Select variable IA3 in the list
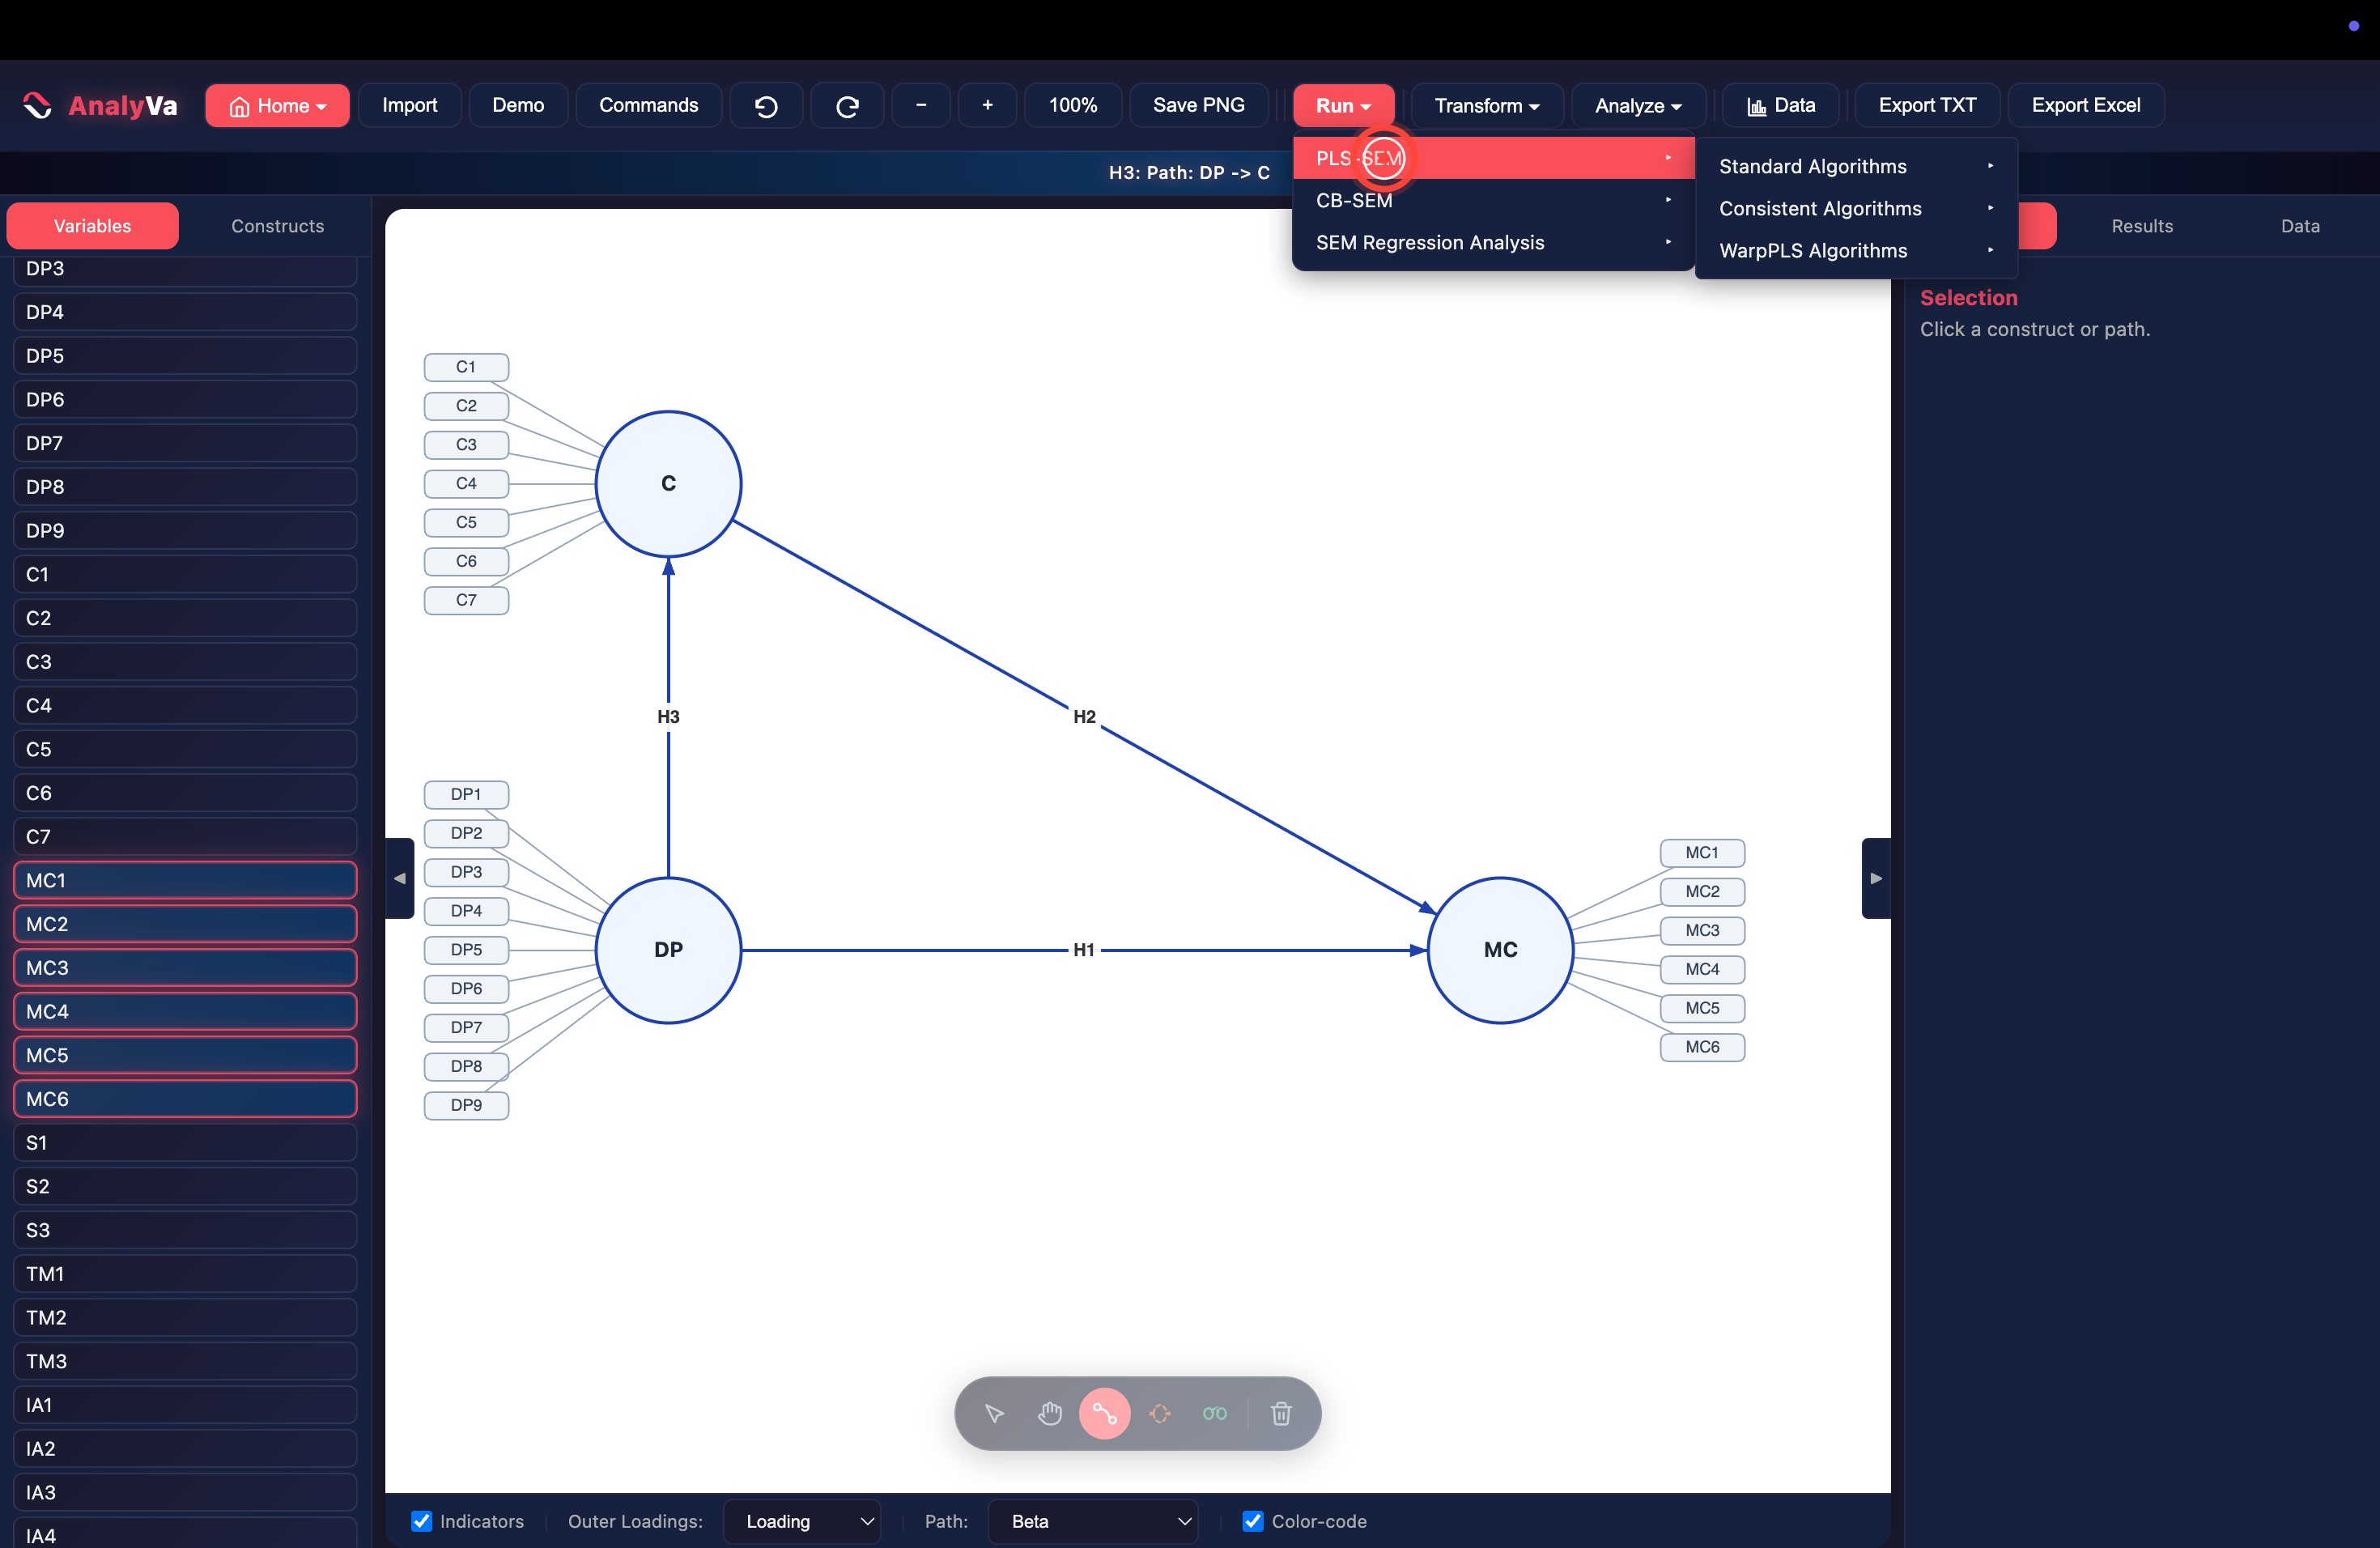This screenshot has width=2380, height=1548. (x=185, y=1493)
